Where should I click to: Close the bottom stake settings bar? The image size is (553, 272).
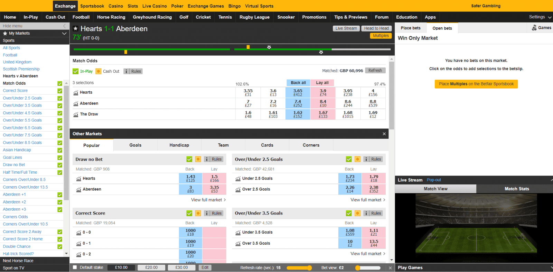pyautogui.click(x=390, y=268)
